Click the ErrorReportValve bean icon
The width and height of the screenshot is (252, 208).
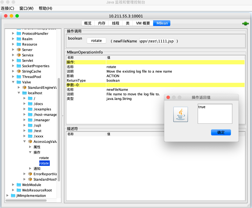[30, 174]
